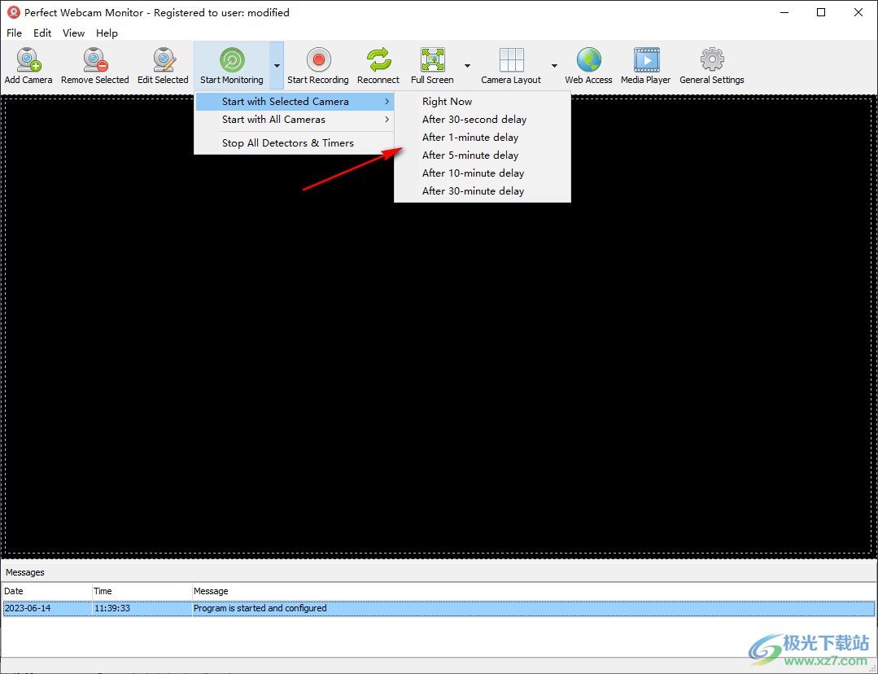Screen dimensions: 878x674
Task: Choose Start with Selected Camera submenu
Action: click(295, 102)
